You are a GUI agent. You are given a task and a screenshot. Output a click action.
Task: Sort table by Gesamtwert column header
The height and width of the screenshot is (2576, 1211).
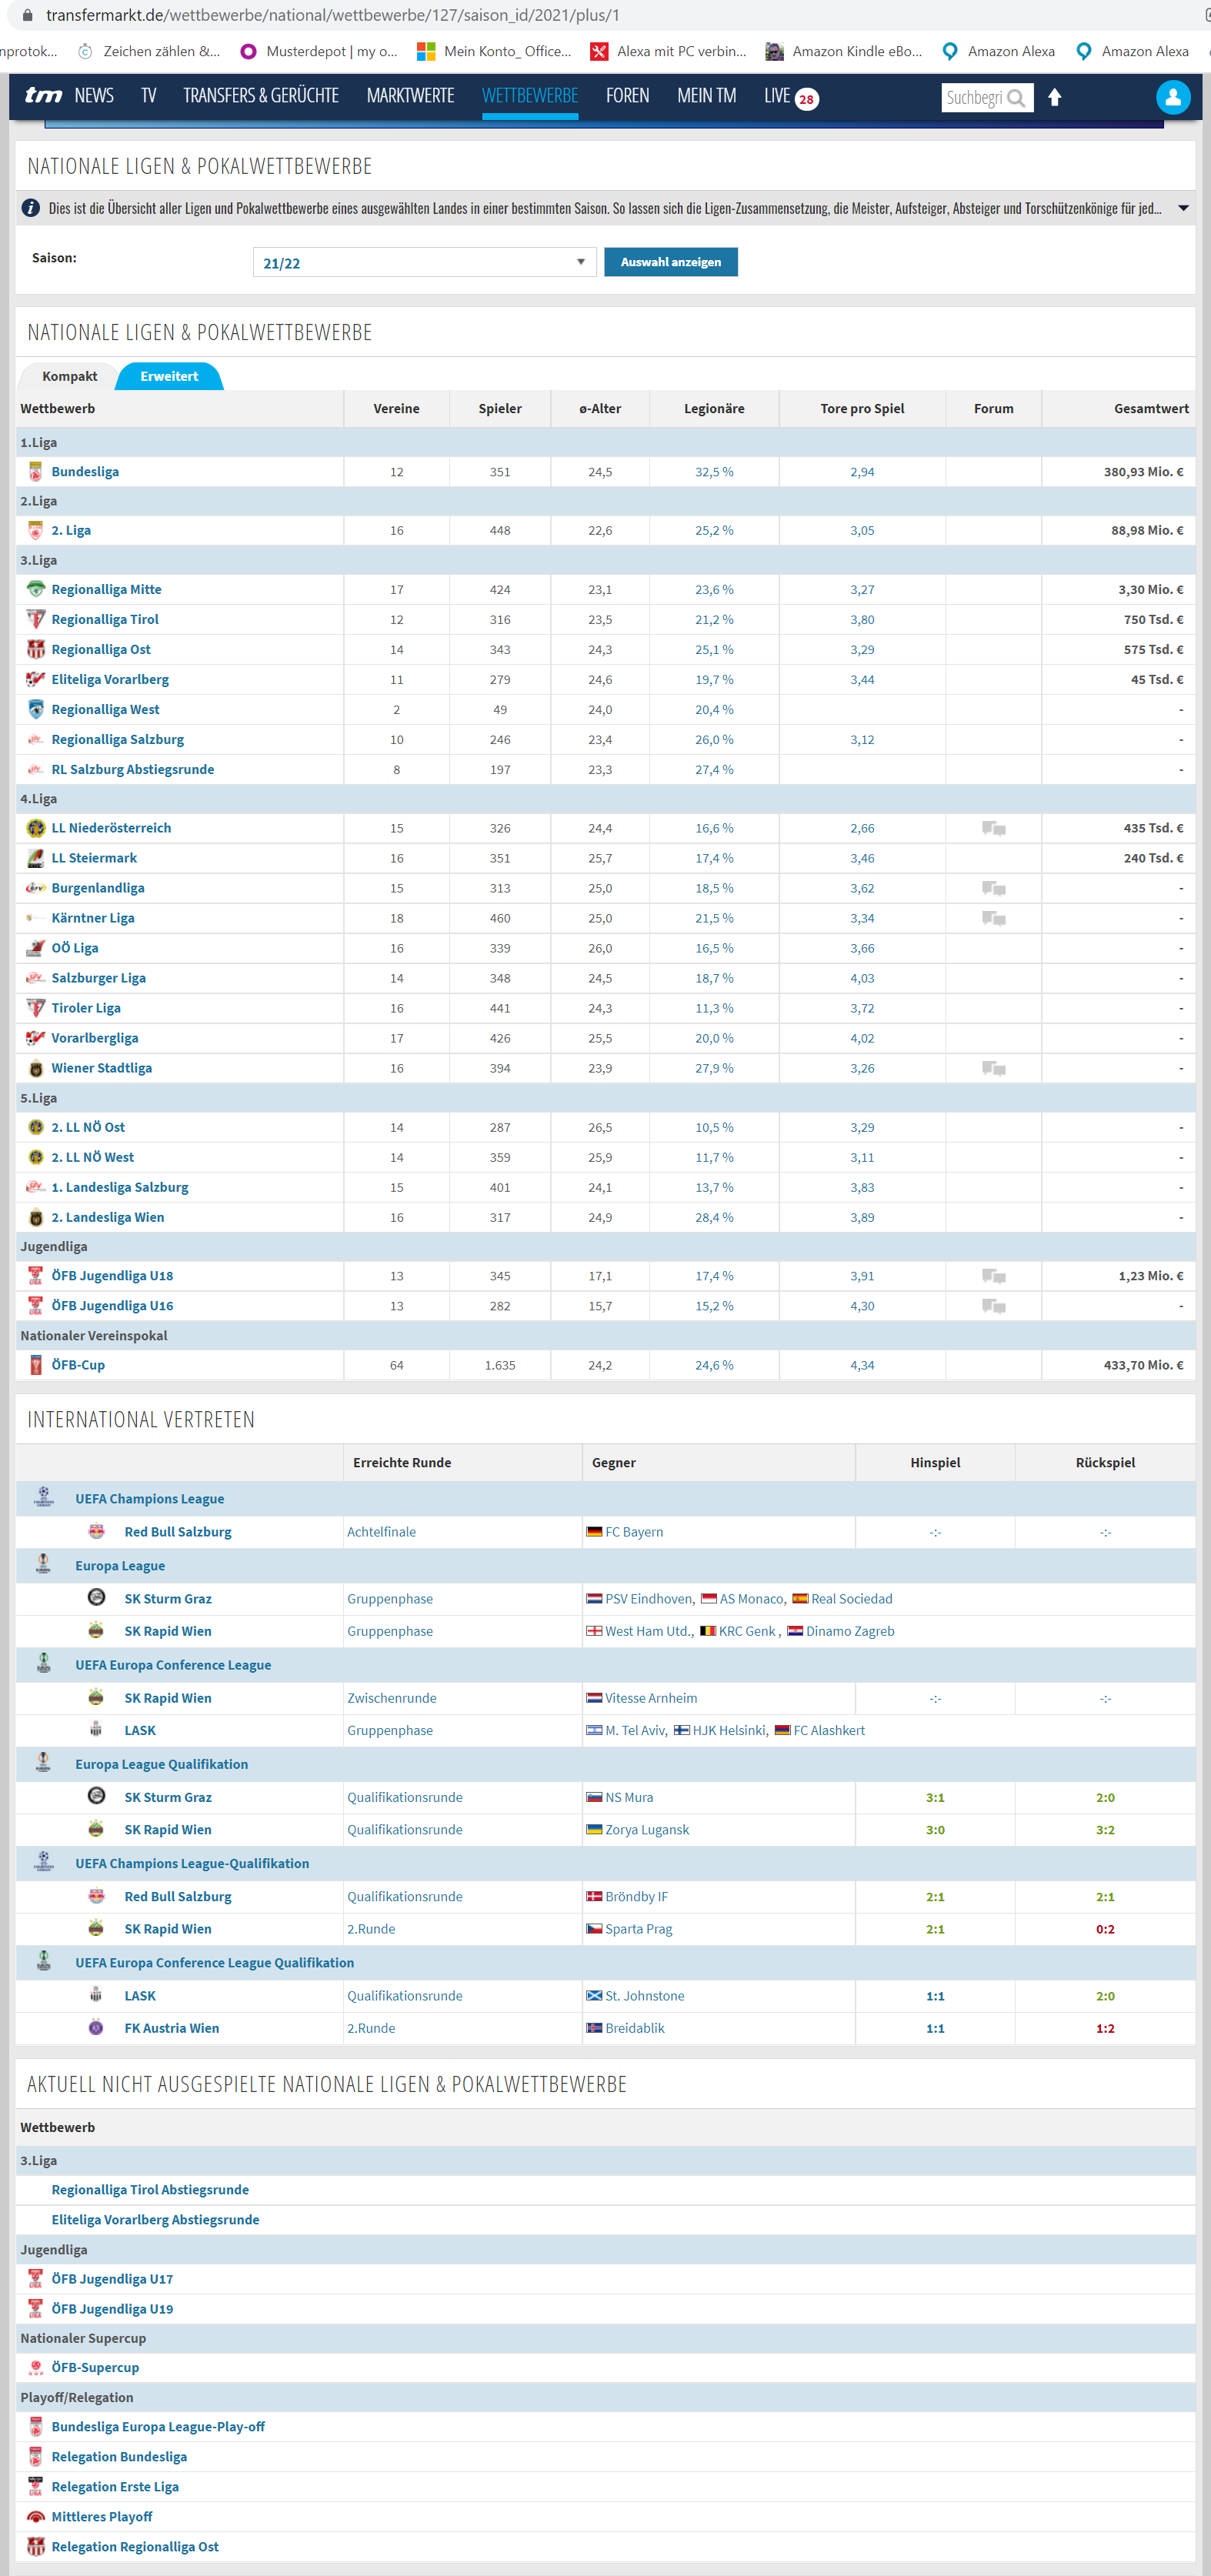pos(1151,409)
